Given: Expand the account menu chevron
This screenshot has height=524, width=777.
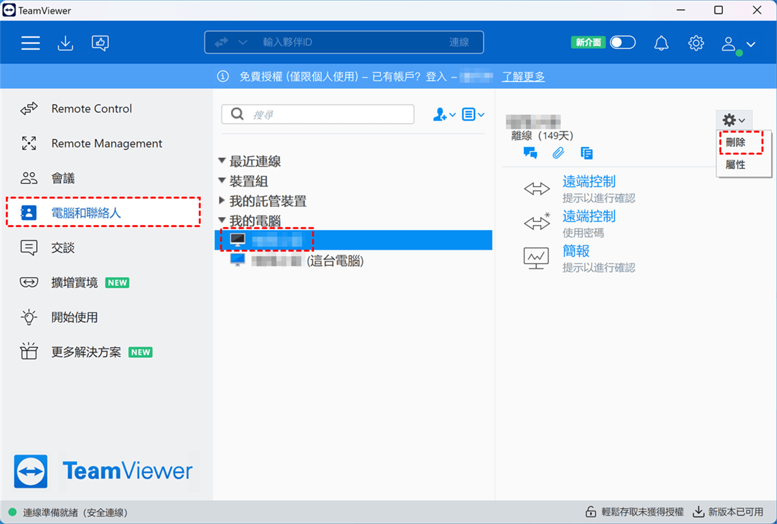Looking at the screenshot, I should coord(751,44).
